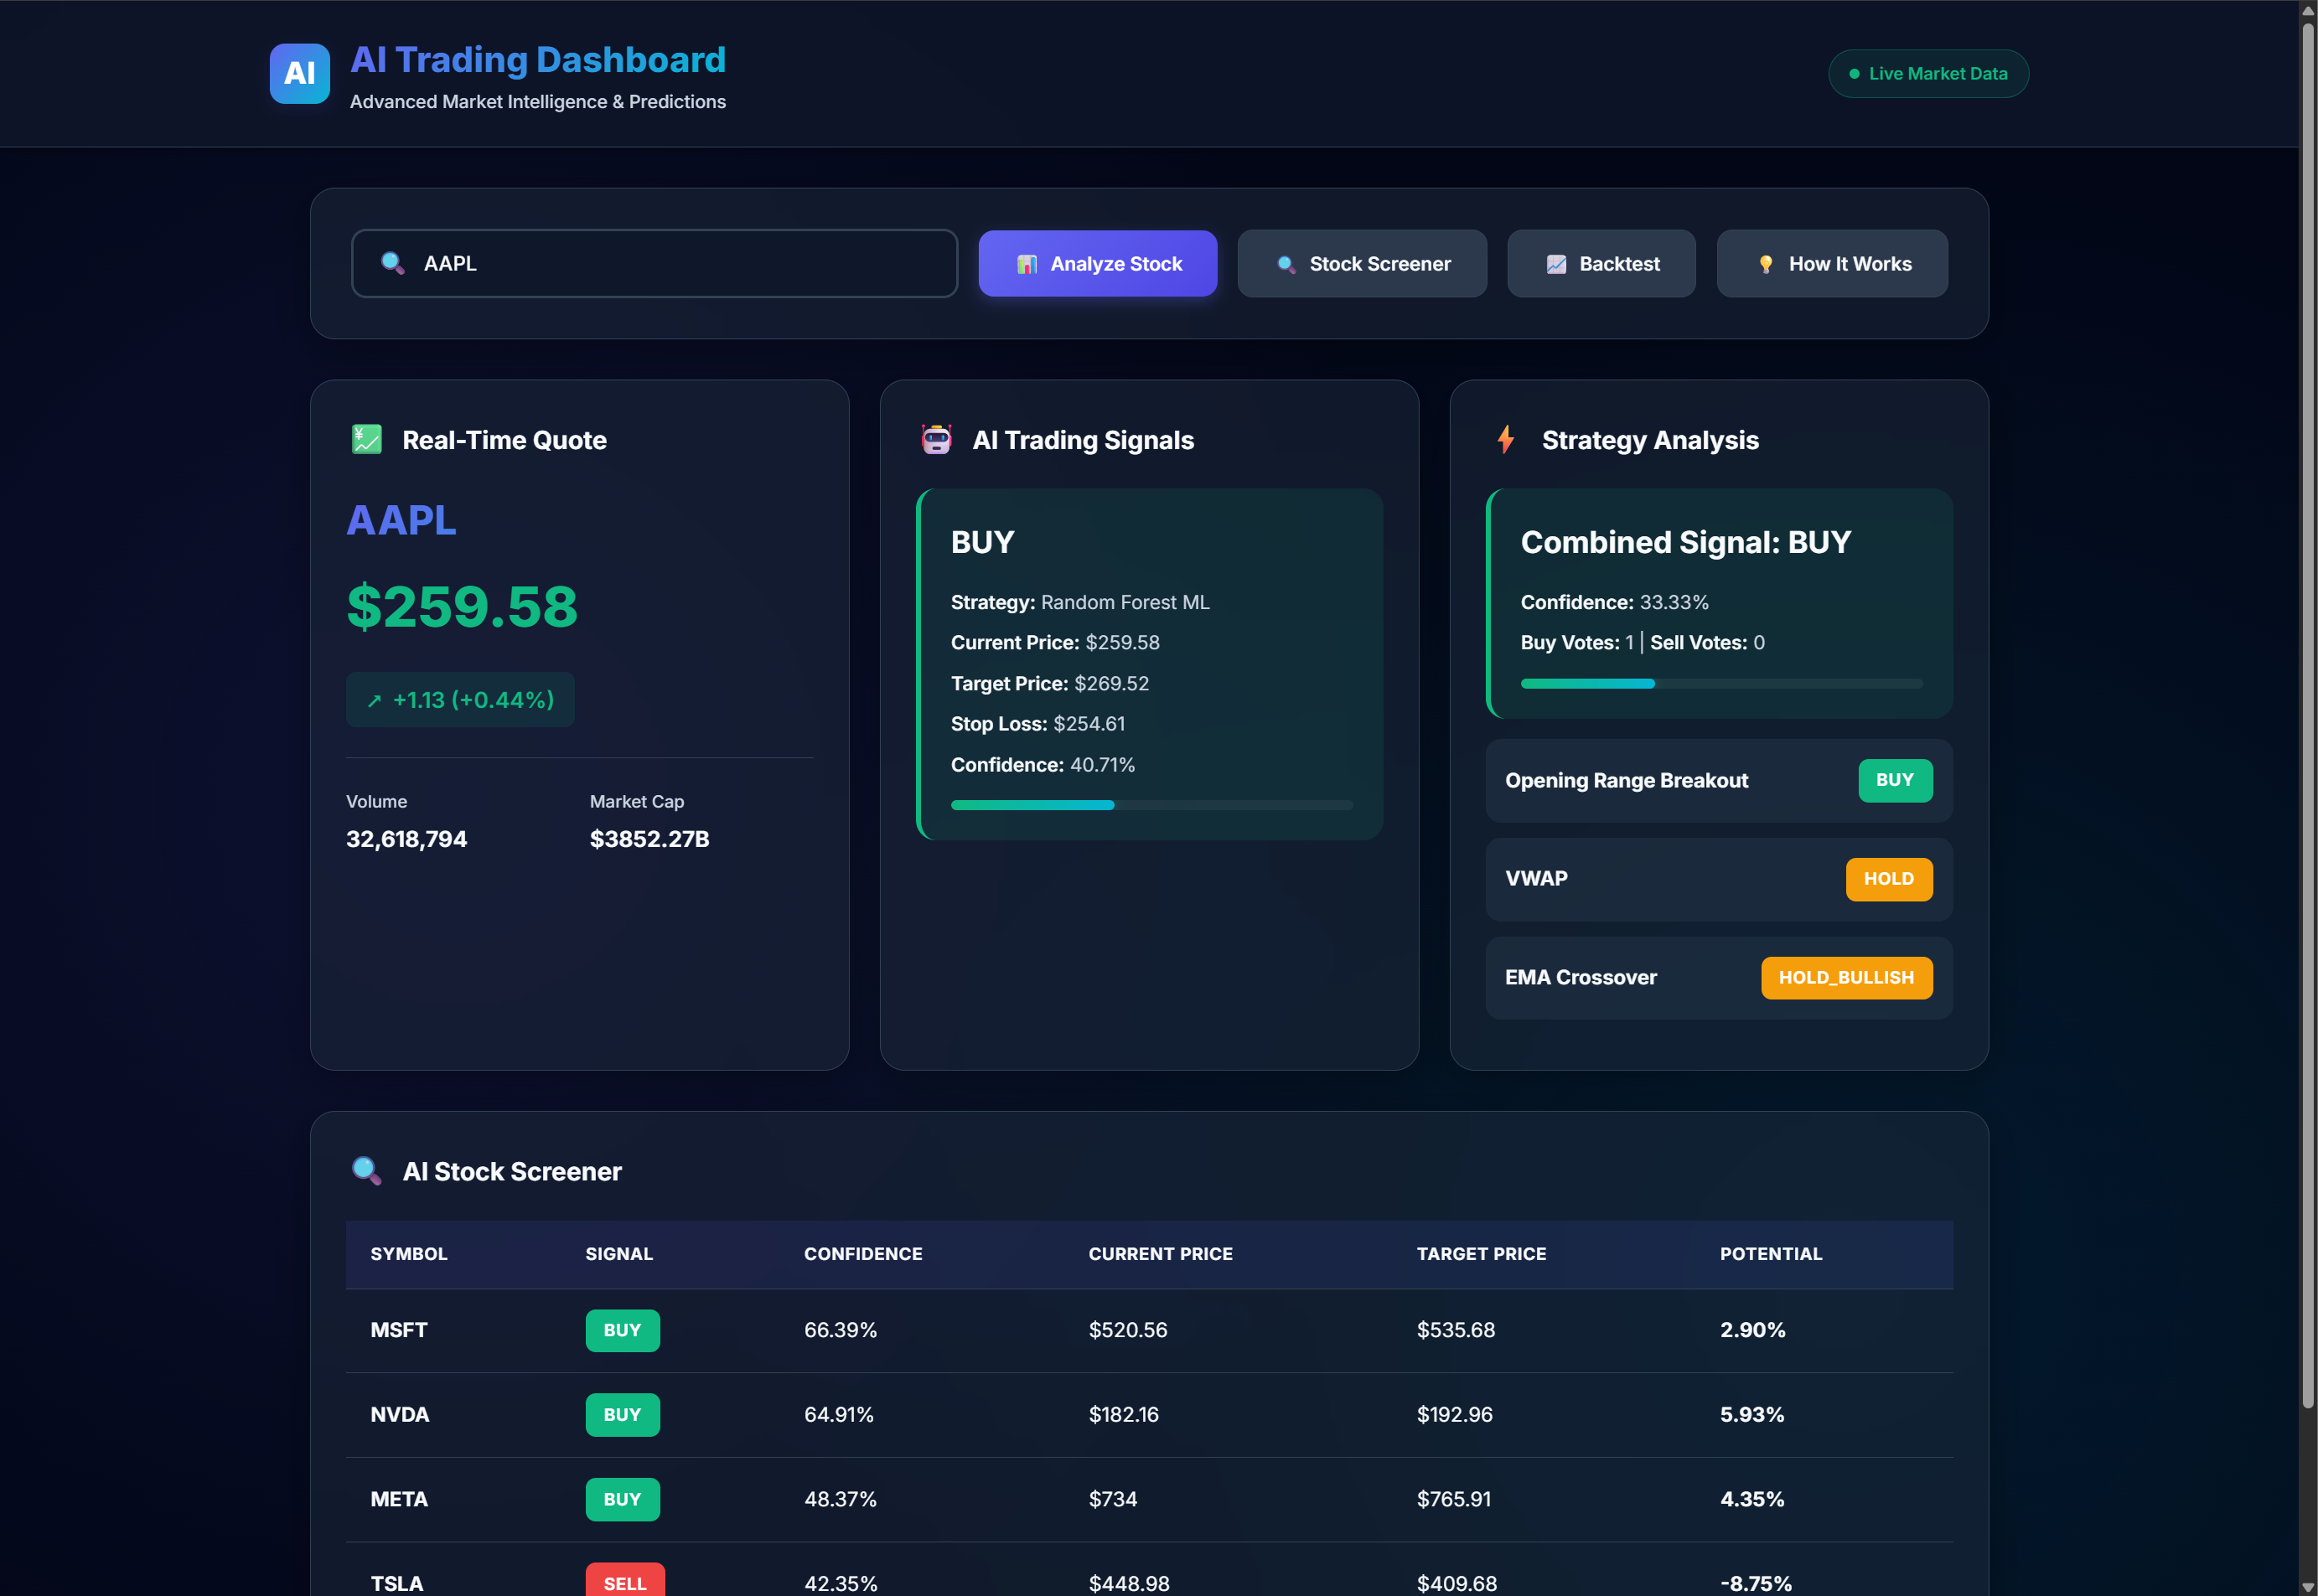Click the robot icon next to AI Trading Signals
The image size is (2318, 1596).
(x=936, y=438)
